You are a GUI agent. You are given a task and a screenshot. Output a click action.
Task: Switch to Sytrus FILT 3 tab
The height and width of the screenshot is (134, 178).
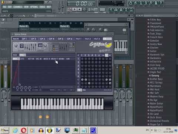(97, 39)
